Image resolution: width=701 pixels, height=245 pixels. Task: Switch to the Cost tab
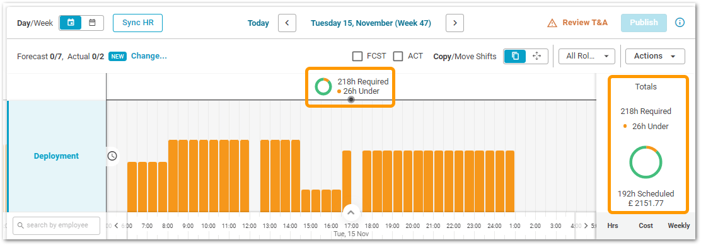pos(646,226)
